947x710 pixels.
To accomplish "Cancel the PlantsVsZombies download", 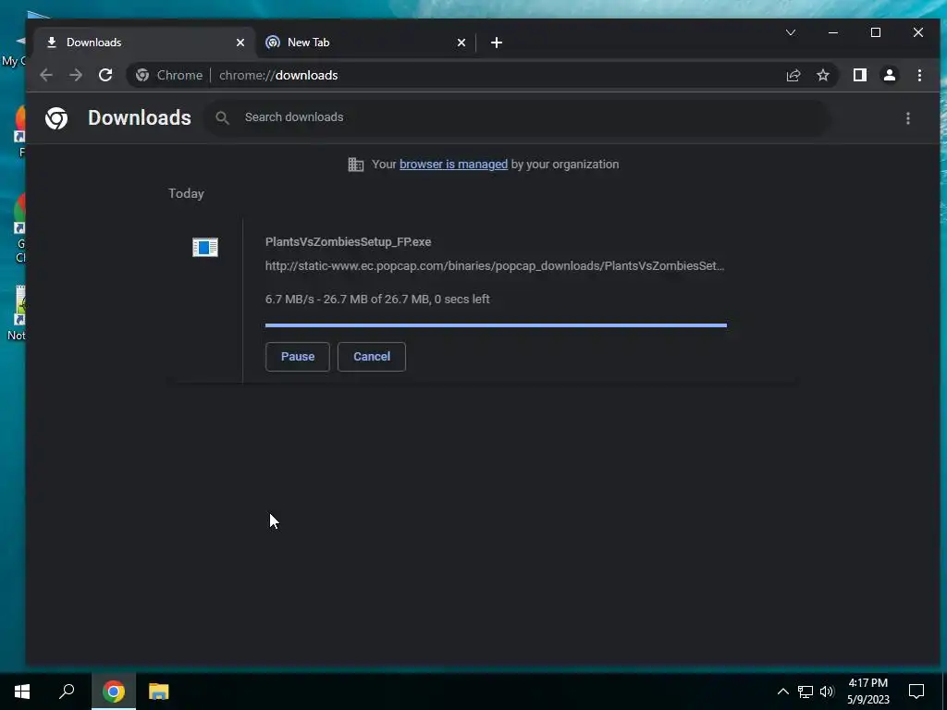I will tap(372, 356).
